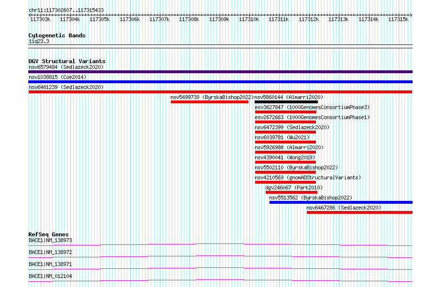Viewport: 426px width, 287px height.
Task: Select the blue nsv5513562 variant bar
Action: tap(341, 202)
